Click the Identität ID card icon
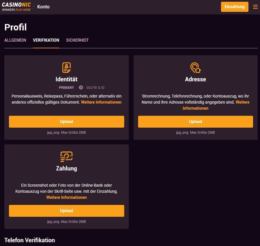Screen dimensions: 260x246 [66, 68]
